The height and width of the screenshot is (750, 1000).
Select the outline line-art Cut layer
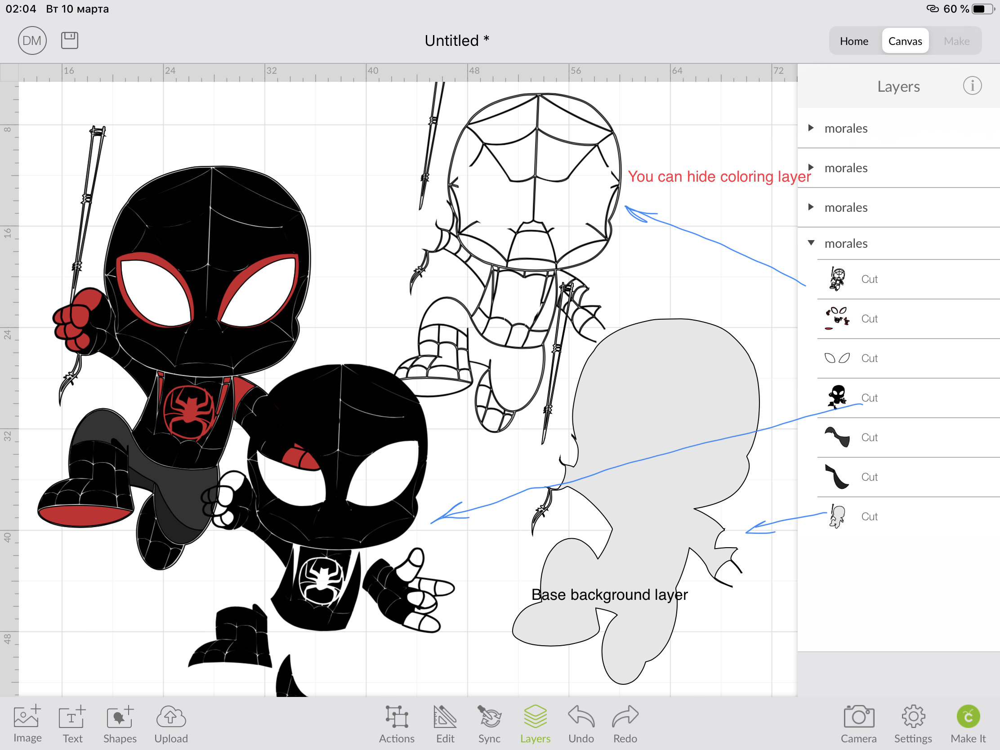909,279
